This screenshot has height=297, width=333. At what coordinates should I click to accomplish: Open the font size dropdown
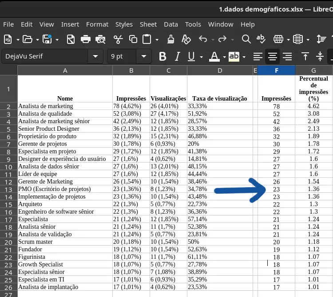pos(144,56)
